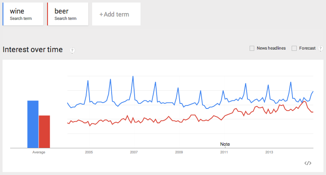
Task: Click the Average label under bars
Action: coord(39,152)
